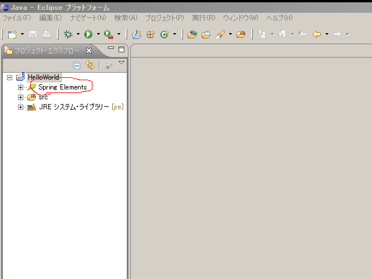Expand the src folder node
372x279 pixels.
21,97
